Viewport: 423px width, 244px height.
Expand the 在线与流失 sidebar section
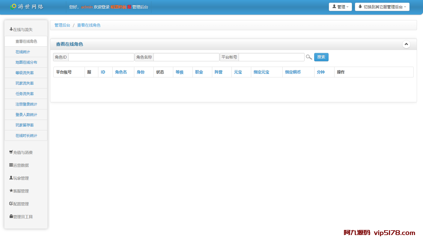point(21,30)
